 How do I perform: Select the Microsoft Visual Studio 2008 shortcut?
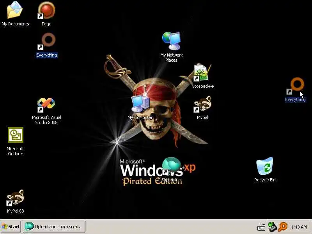(x=46, y=105)
